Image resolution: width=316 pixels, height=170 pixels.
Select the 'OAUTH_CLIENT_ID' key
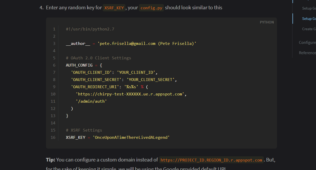91,72
